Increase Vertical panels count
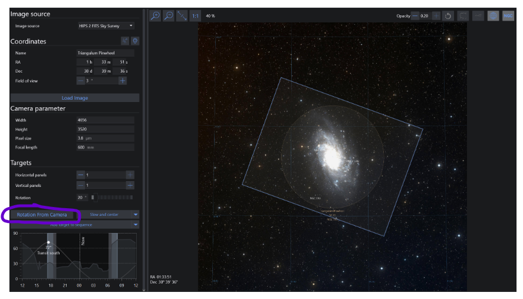The height and width of the screenshot is (299, 523). click(x=130, y=185)
